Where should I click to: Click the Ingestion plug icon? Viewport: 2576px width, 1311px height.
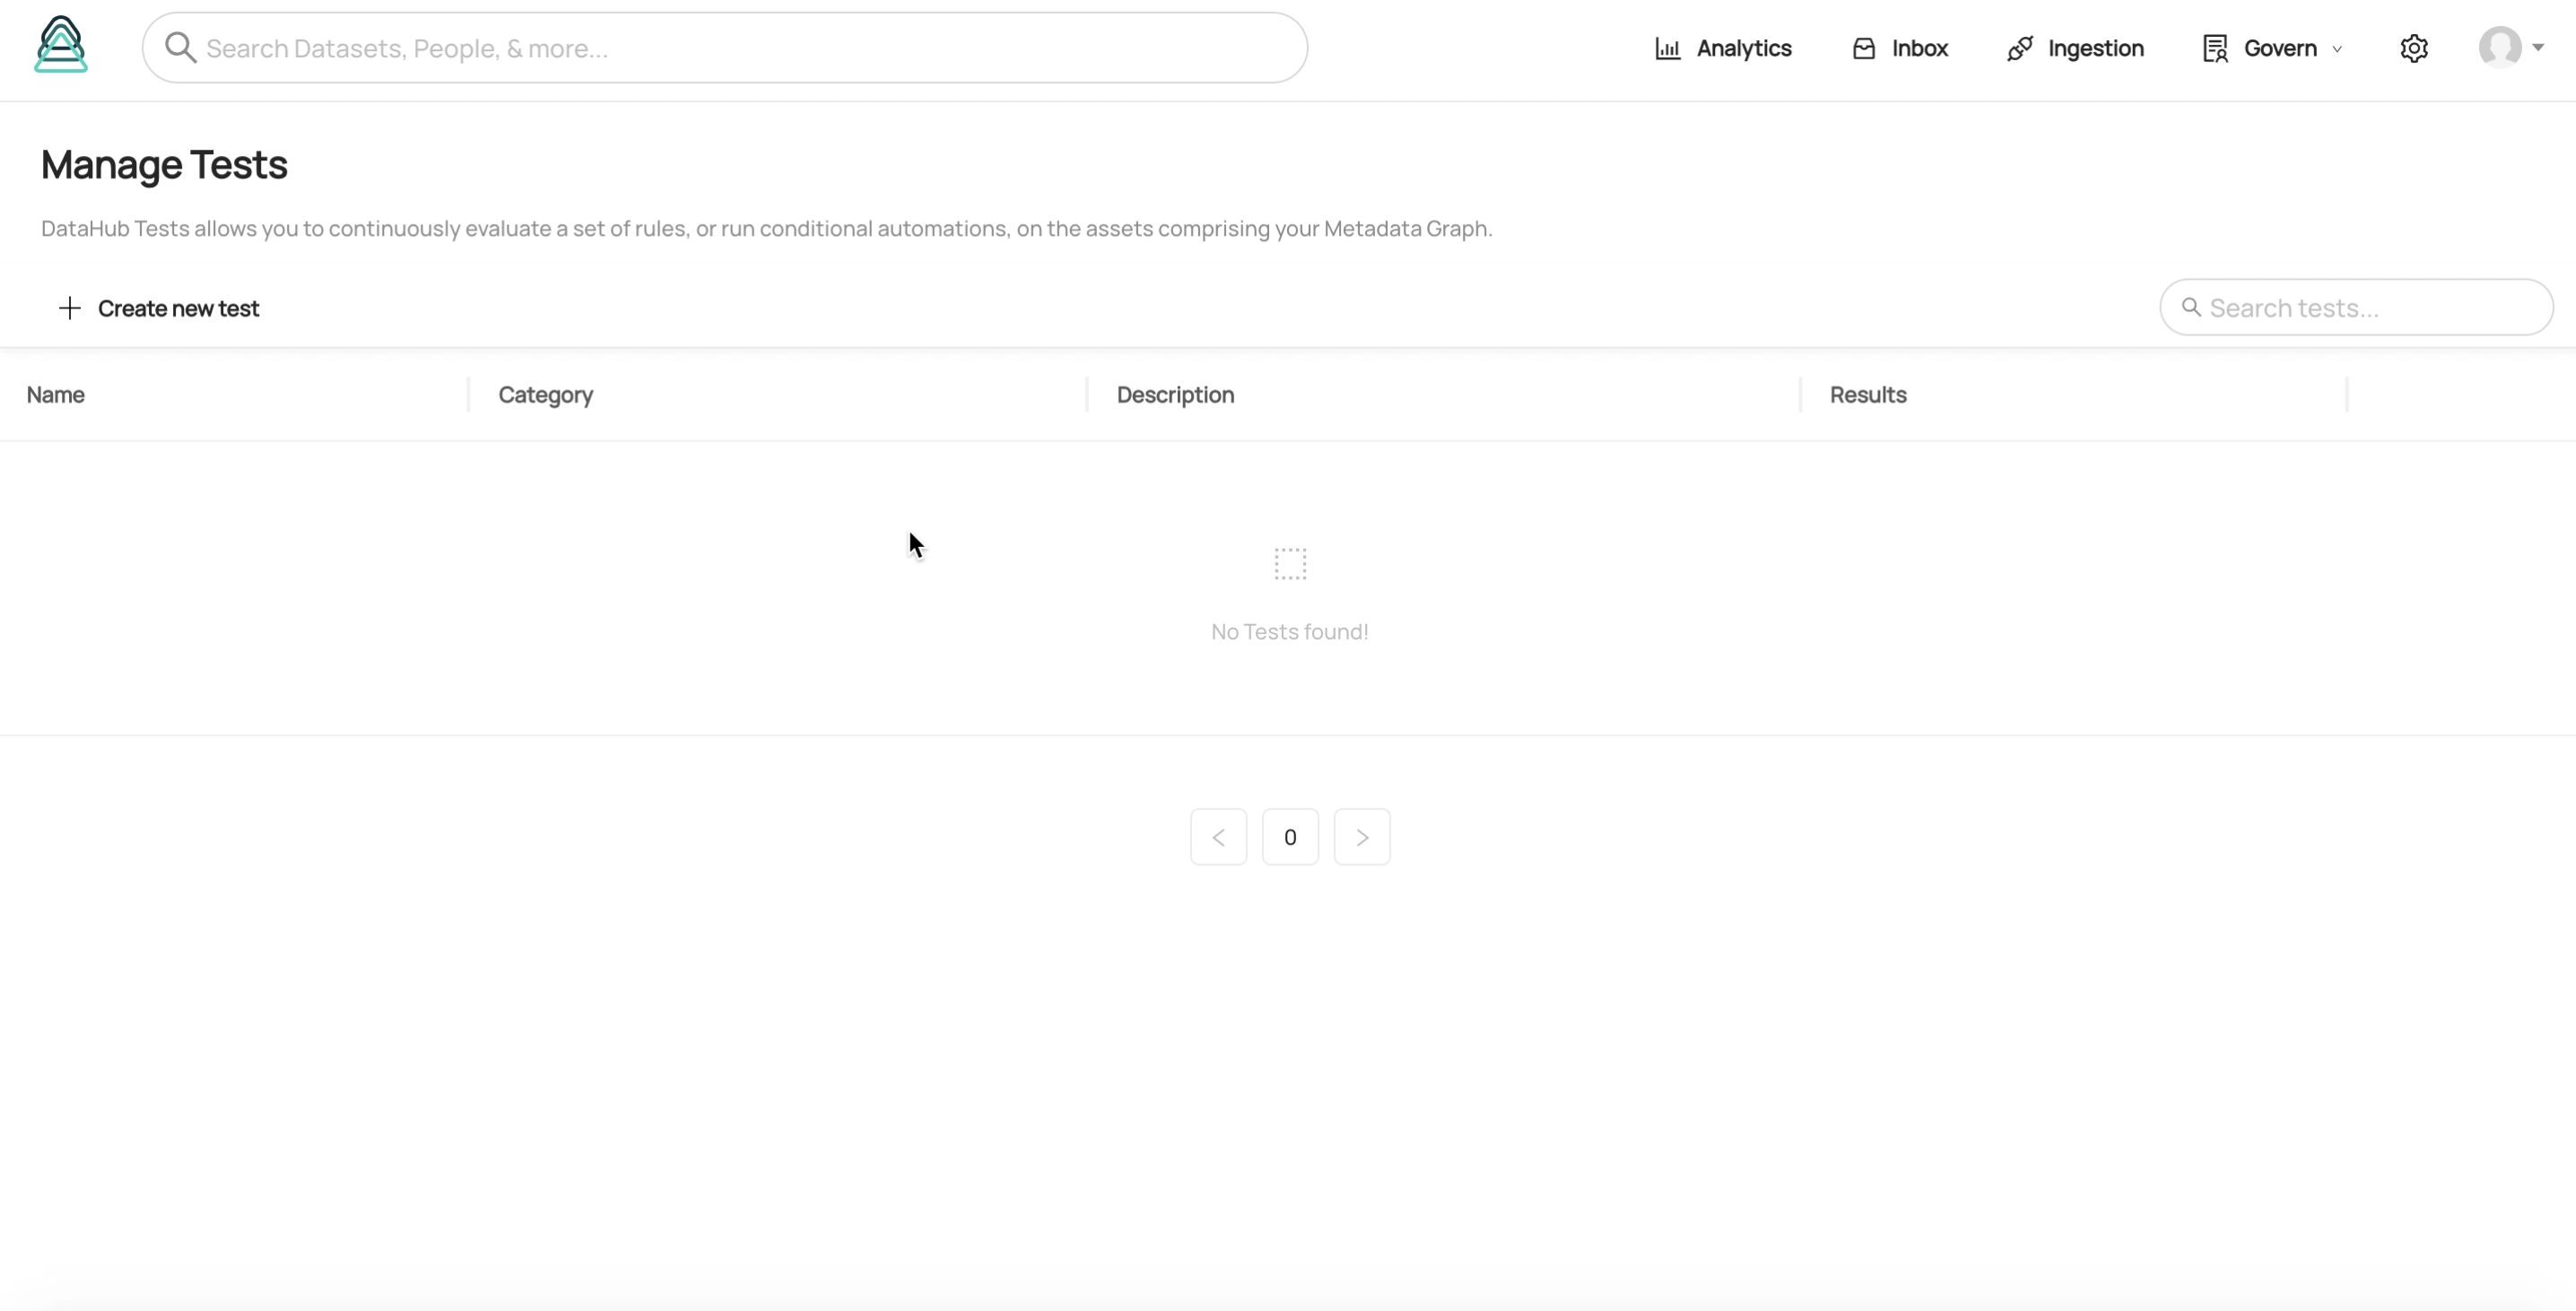pyautogui.click(x=2019, y=48)
